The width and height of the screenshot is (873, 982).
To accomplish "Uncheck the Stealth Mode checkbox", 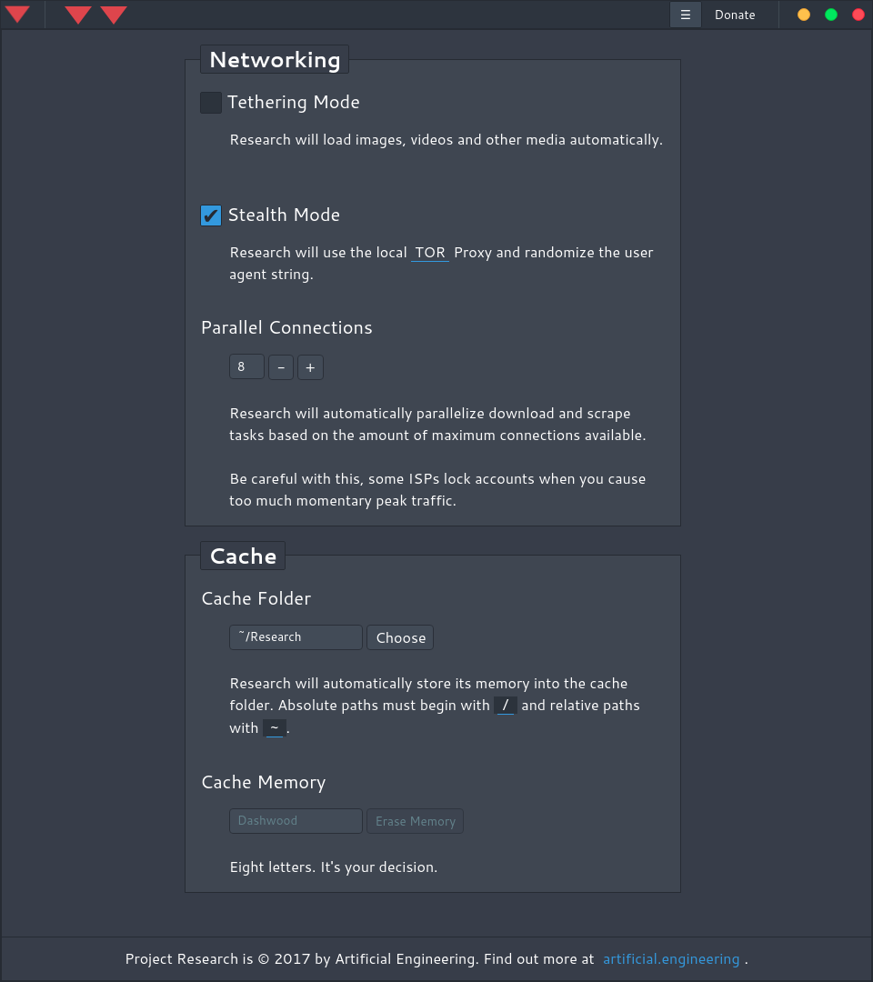I will point(211,215).
